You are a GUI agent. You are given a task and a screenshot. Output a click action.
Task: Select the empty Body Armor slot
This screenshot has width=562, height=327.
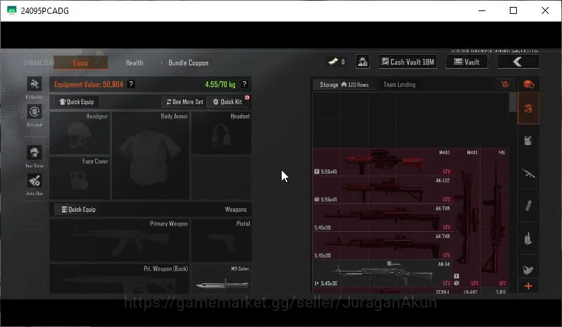[150, 156]
